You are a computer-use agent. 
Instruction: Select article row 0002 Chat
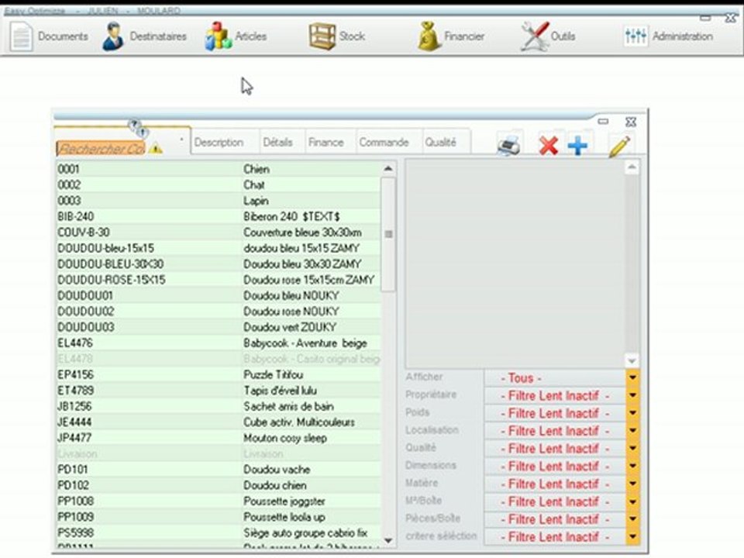pyautogui.click(x=219, y=184)
